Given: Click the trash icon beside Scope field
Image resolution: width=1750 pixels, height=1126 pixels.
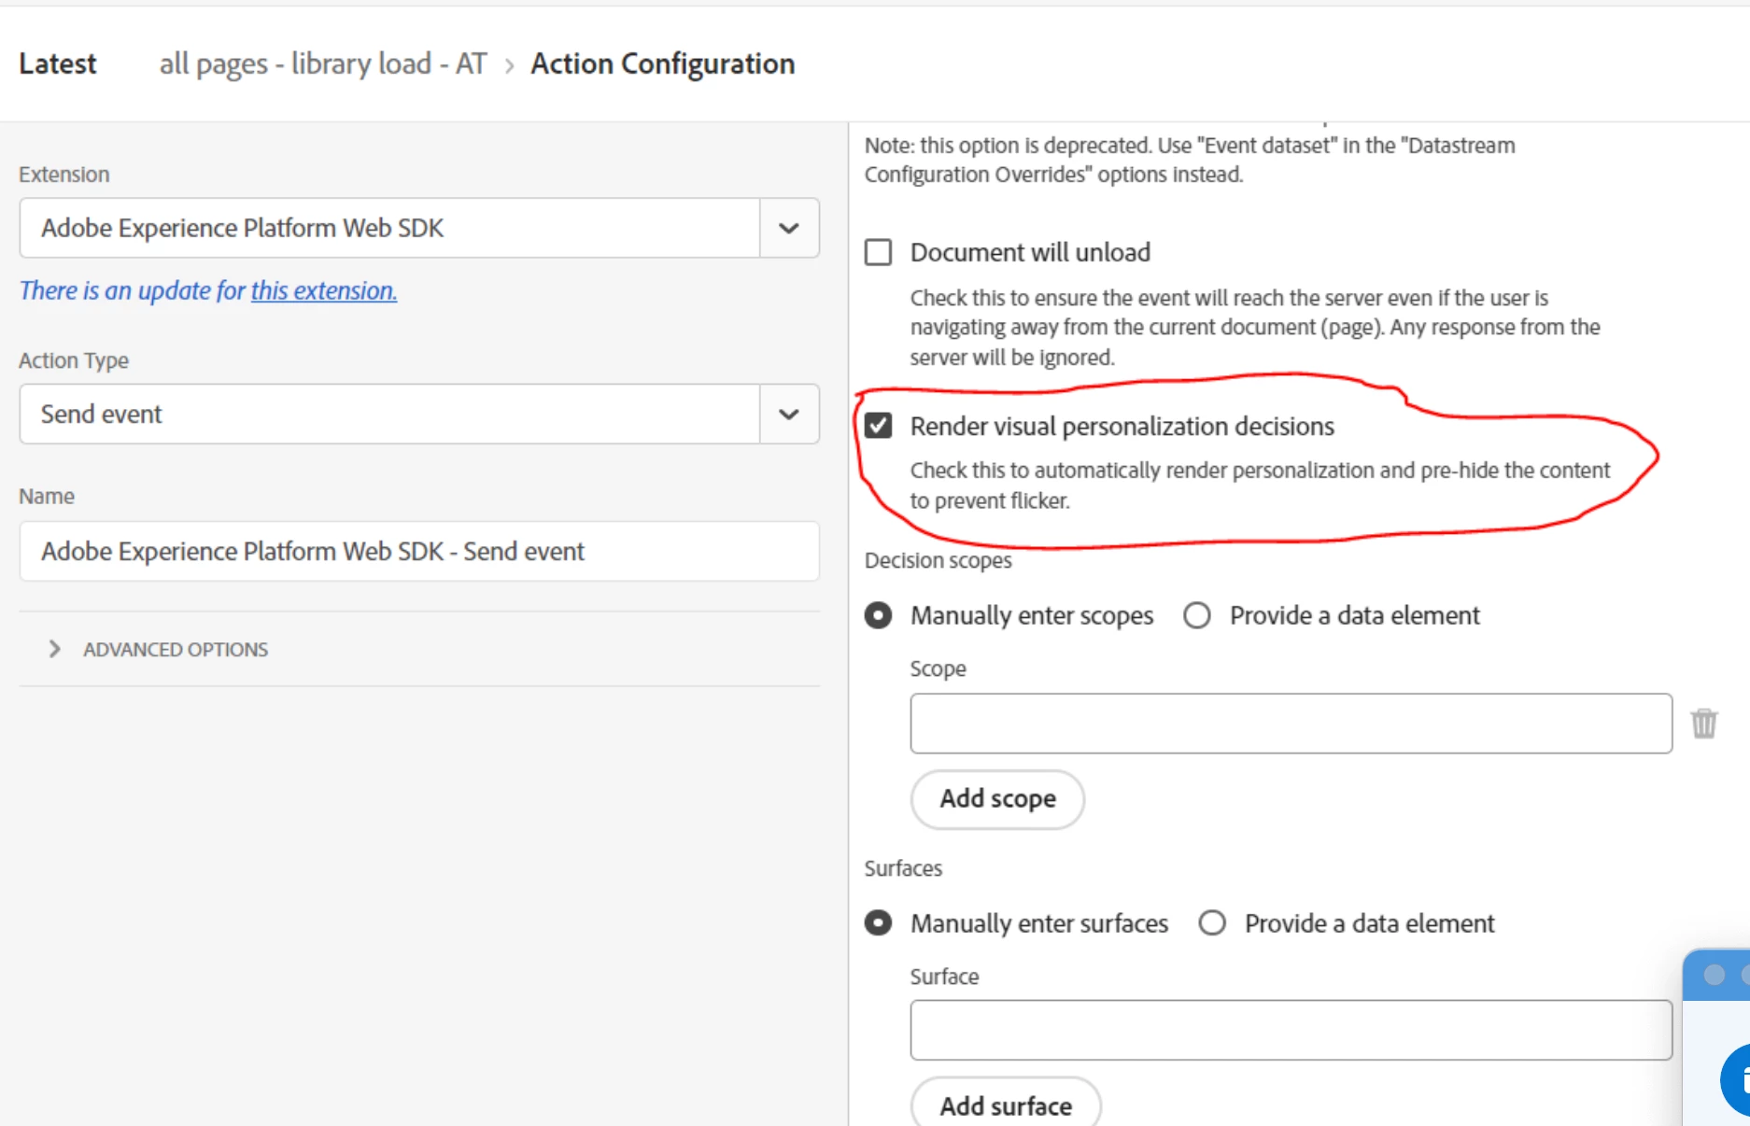Looking at the screenshot, I should click(1703, 723).
